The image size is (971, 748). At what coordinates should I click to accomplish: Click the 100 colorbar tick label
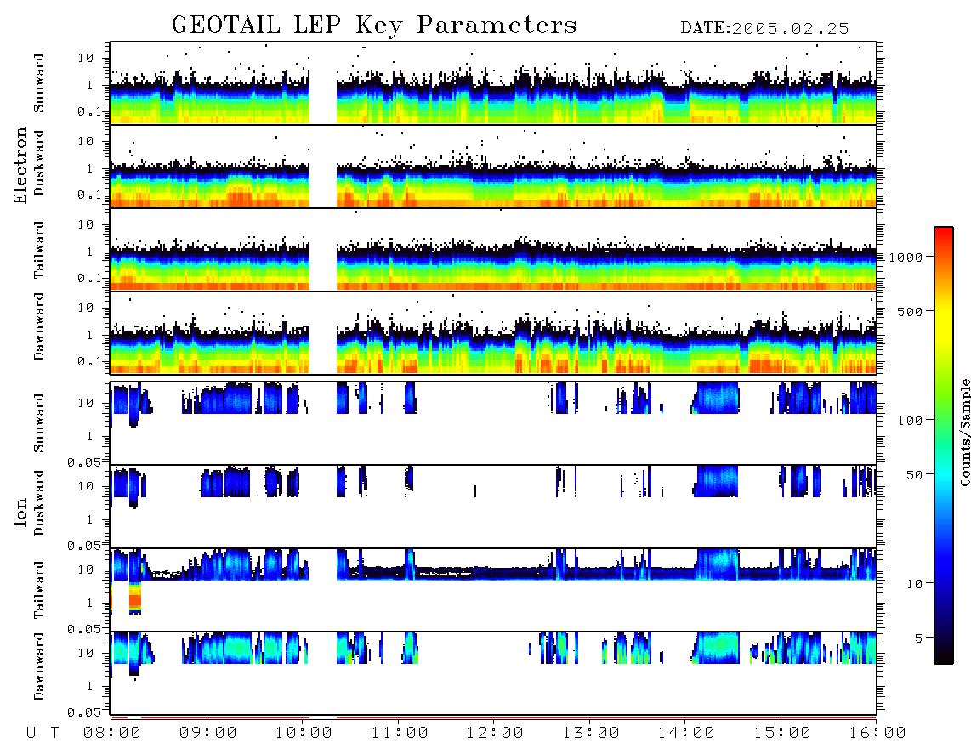[x=910, y=421]
